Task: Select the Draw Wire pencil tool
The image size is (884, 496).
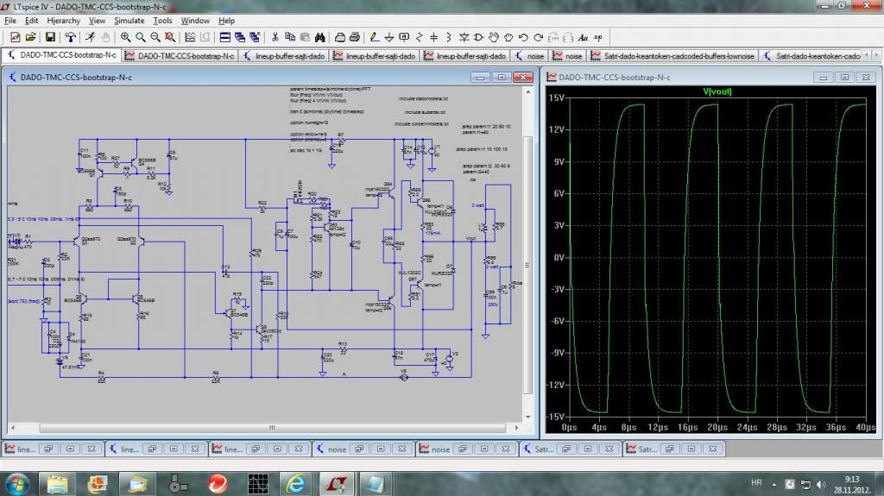Action: click(375, 37)
